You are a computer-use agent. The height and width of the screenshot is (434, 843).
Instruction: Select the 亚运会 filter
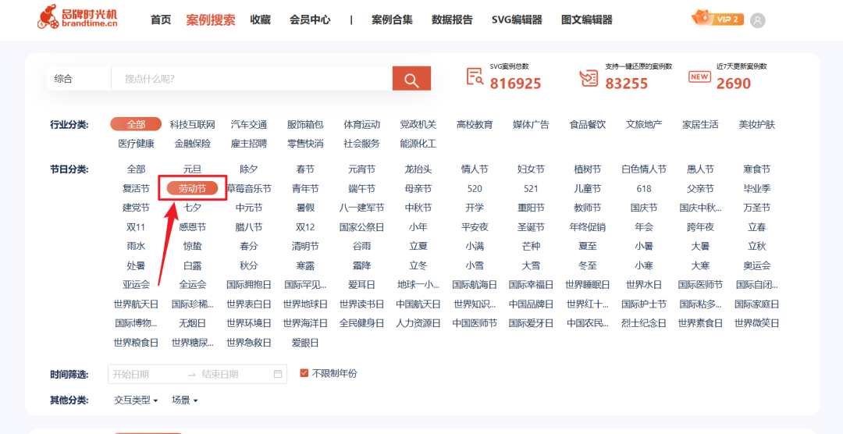coord(136,284)
